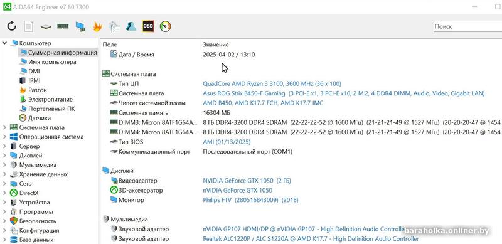This screenshot has width=502, height=244.
Task: Click the network computers toolbar icon
Action: [x=80, y=26]
